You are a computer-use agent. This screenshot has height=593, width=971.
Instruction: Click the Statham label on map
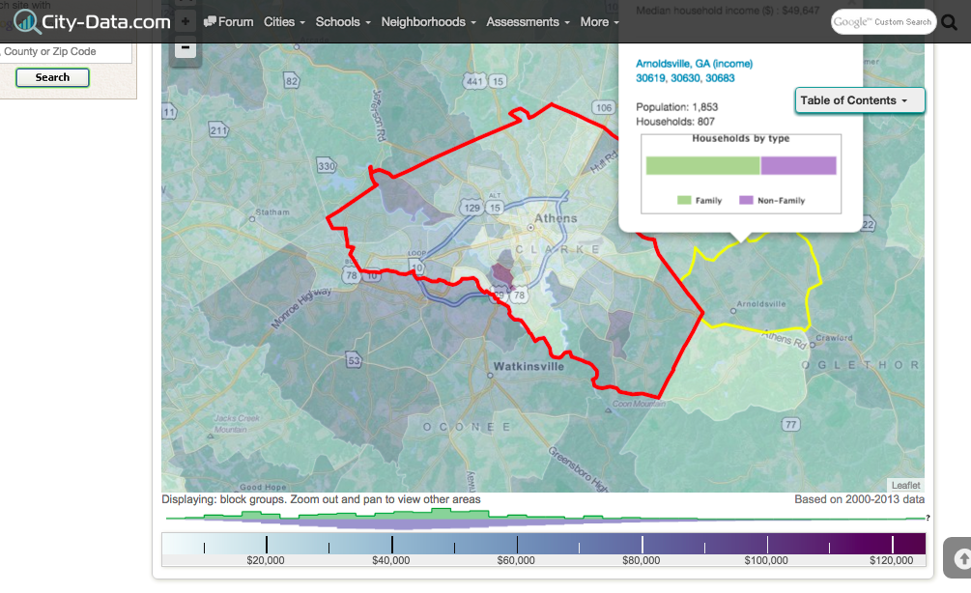272,212
